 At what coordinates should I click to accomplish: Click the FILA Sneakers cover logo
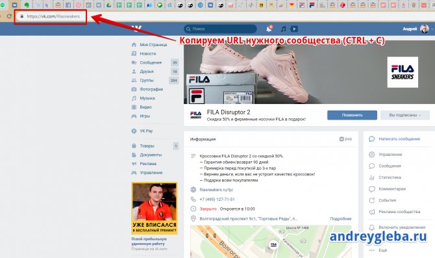click(403, 72)
